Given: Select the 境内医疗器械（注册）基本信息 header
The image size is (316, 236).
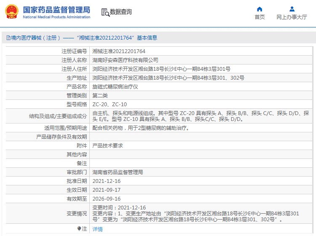Looking at the screenshot, I should point(82,38).
